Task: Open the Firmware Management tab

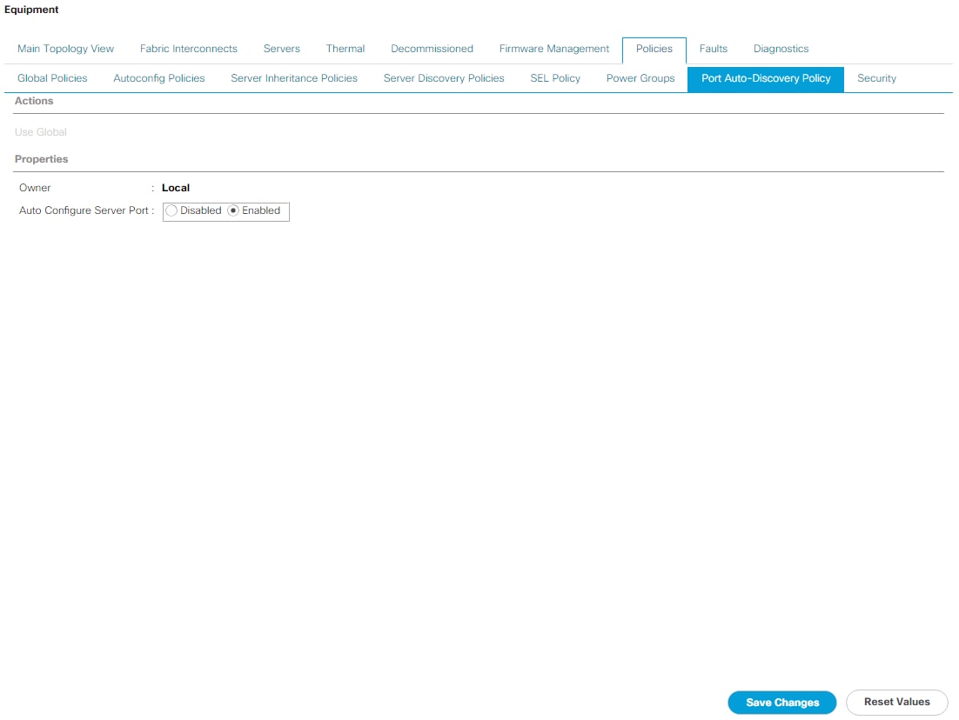Action: pyautogui.click(x=554, y=49)
